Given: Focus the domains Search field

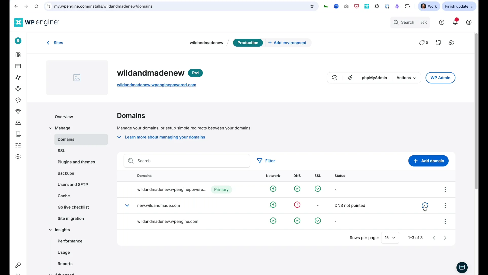Looking at the screenshot, I should tap(187, 161).
